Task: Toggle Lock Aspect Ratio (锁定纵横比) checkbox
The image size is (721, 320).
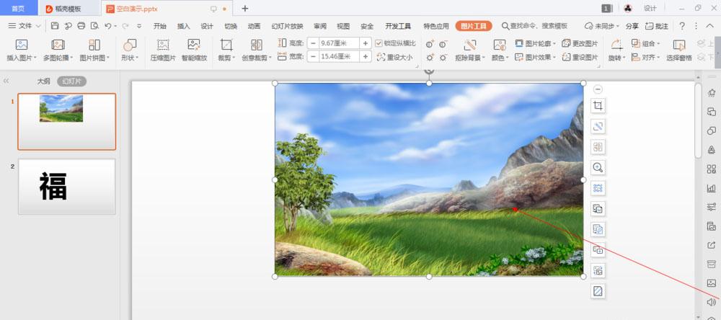Action: click(379, 43)
